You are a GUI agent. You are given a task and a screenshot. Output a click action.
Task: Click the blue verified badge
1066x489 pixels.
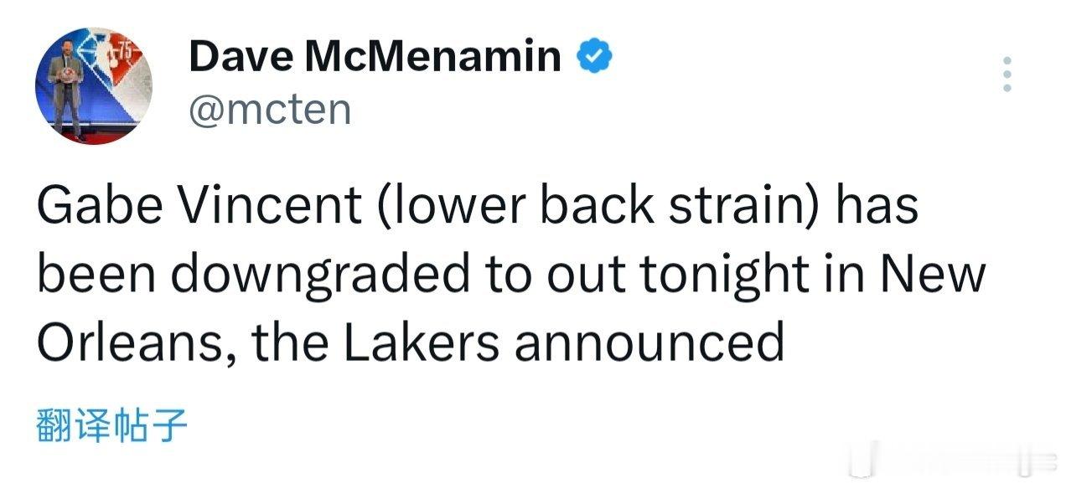click(596, 57)
